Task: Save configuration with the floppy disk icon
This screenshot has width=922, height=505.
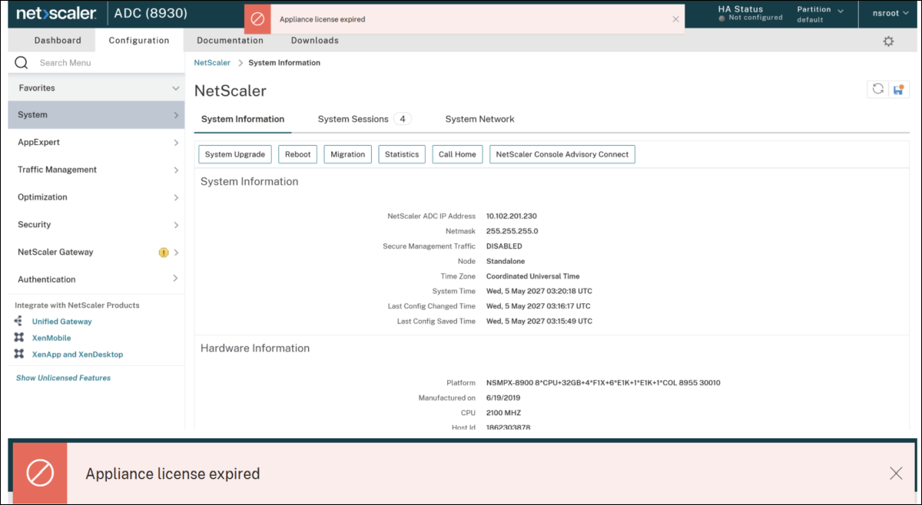Action: coord(898,89)
